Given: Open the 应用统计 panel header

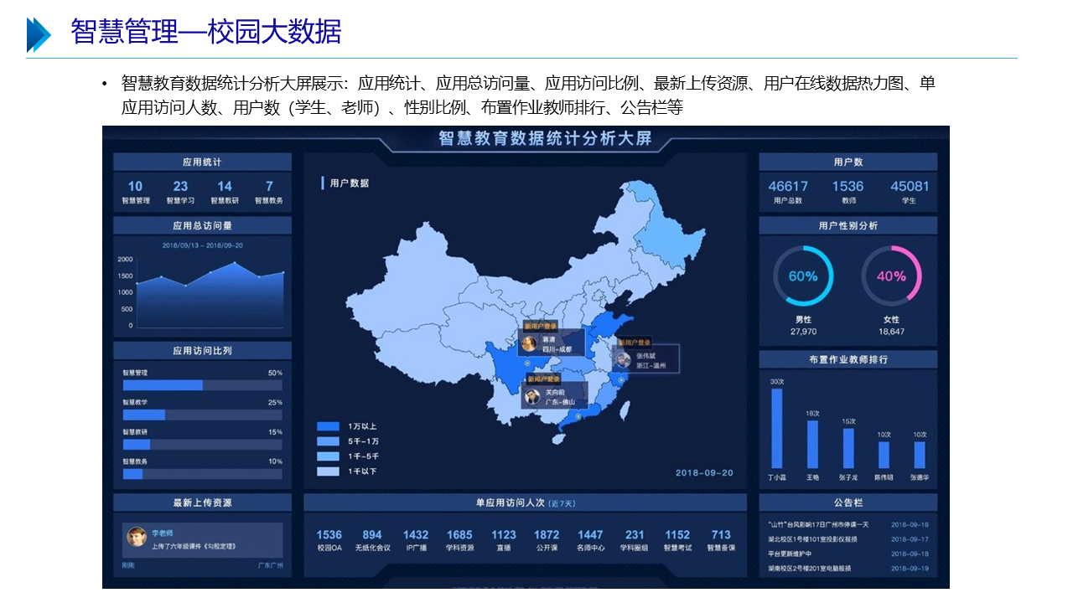Looking at the screenshot, I should [202, 162].
